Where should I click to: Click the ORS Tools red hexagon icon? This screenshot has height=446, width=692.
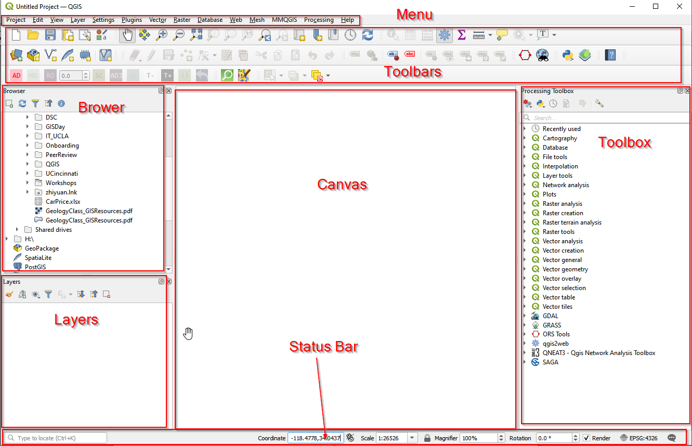click(525, 55)
